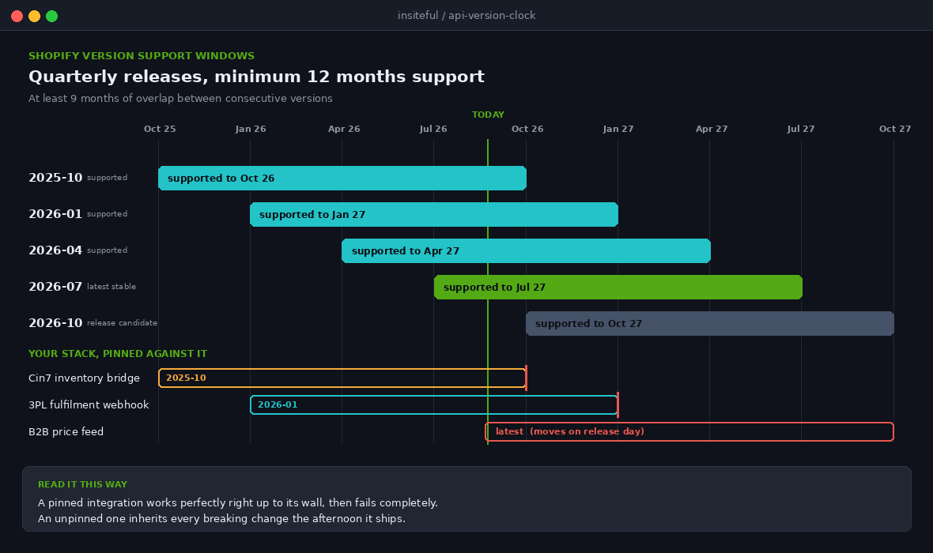The width and height of the screenshot is (933, 553).
Task: Click the red end-wall marker on 3PL bar
Action: pyautogui.click(x=618, y=405)
